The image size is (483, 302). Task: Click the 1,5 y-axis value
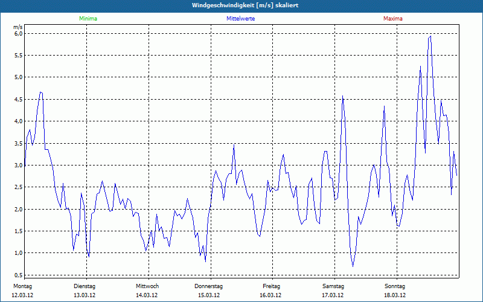click(19, 231)
